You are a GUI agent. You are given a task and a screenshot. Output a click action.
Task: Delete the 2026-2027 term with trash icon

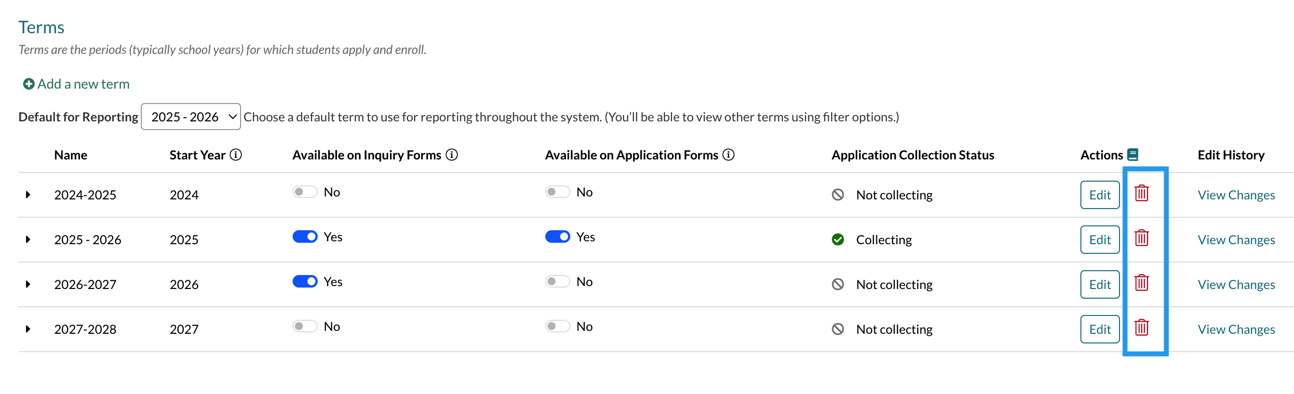pyautogui.click(x=1141, y=283)
